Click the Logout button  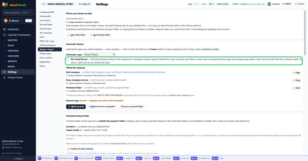tap(300, 4)
